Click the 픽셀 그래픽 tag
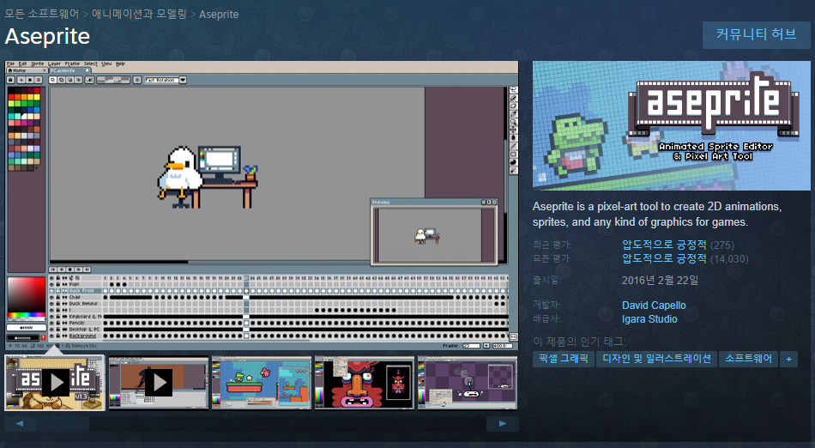The height and width of the screenshot is (448, 815). tap(564, 359)
